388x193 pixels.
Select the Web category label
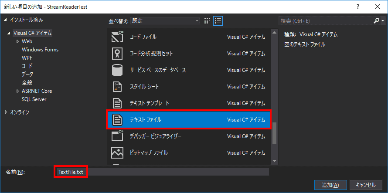click(x=27, y=41)
